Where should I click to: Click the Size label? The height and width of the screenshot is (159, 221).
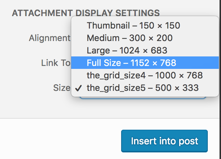click(61, 88)
